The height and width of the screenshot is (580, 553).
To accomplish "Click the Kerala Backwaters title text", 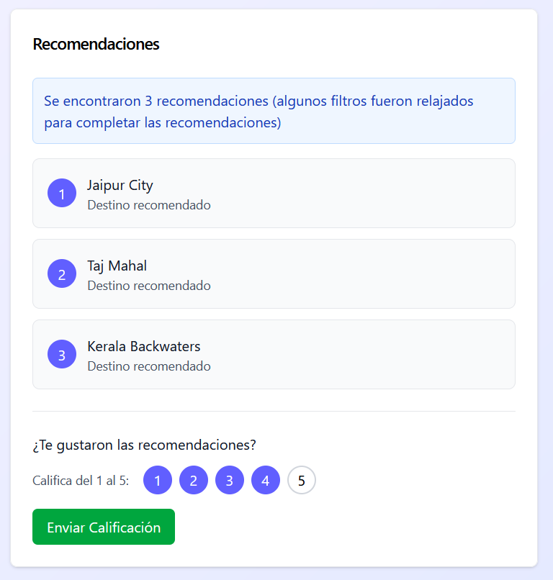I will pos(143,347).
